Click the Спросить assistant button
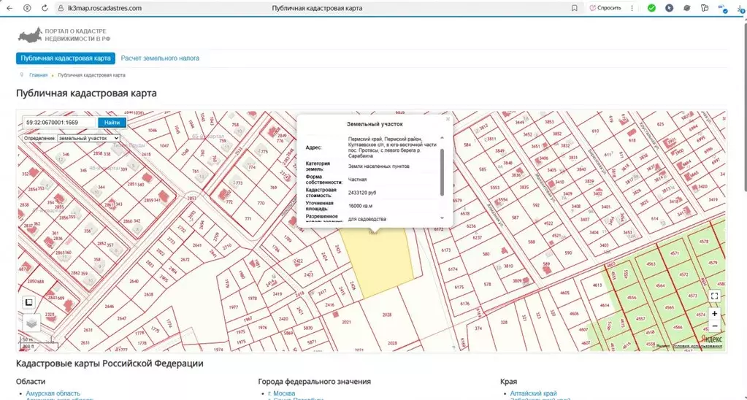This screenshot has height=400, width=747. (606, 8)
